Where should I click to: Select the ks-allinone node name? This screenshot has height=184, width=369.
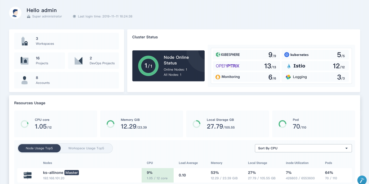point(53,173)
